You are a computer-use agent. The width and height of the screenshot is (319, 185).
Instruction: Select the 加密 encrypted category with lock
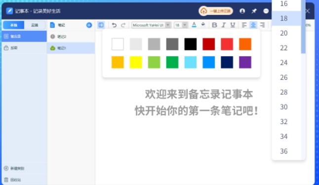click(24, 48)
